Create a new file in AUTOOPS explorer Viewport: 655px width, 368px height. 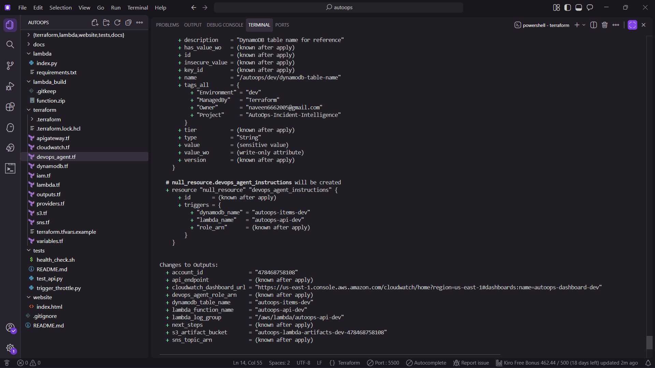click(x=95, y=22)
